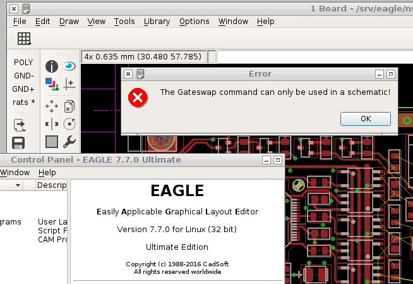Viewport: 413px width, 284px height.
Task: Minimize the Control Panel window
Action: (266, 160)
